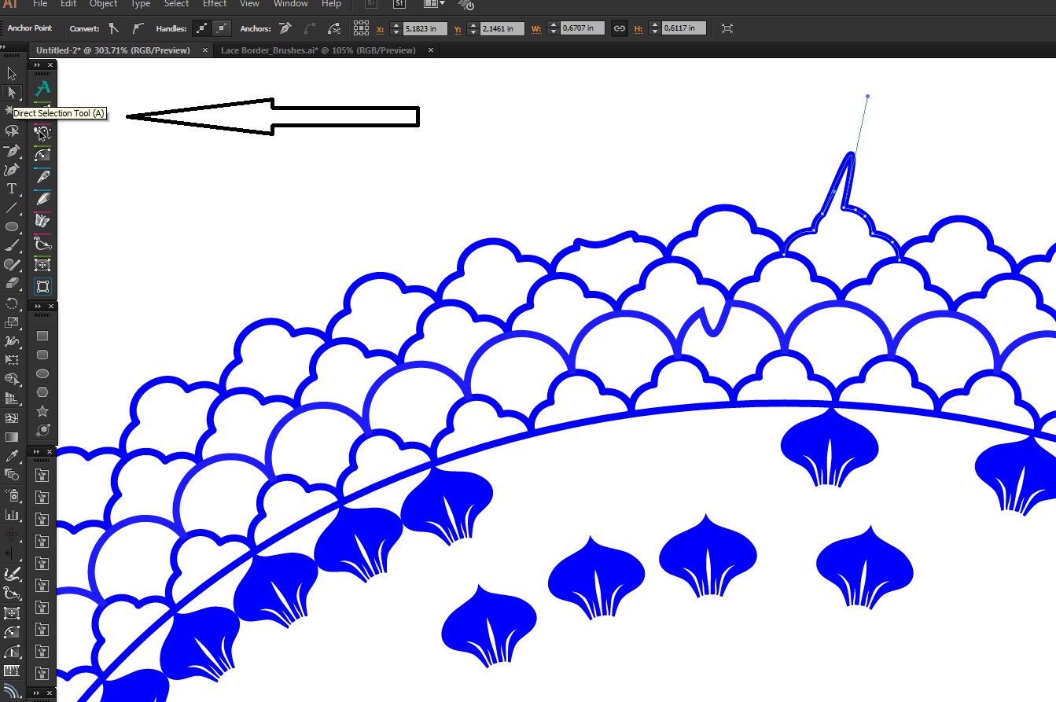Click the H height input field

(x=684, y=28)
